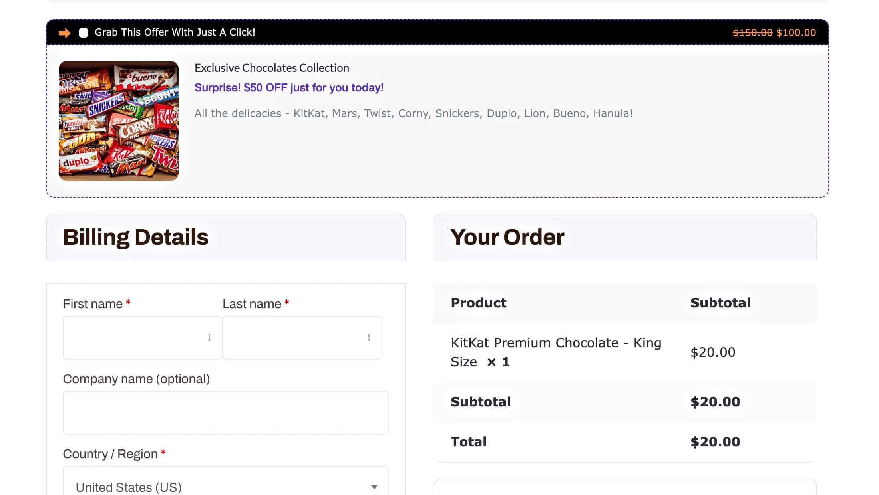This screenshot has height=495, width=879.
Task: Click the Billing Details heading
Action: click(135, 237)
